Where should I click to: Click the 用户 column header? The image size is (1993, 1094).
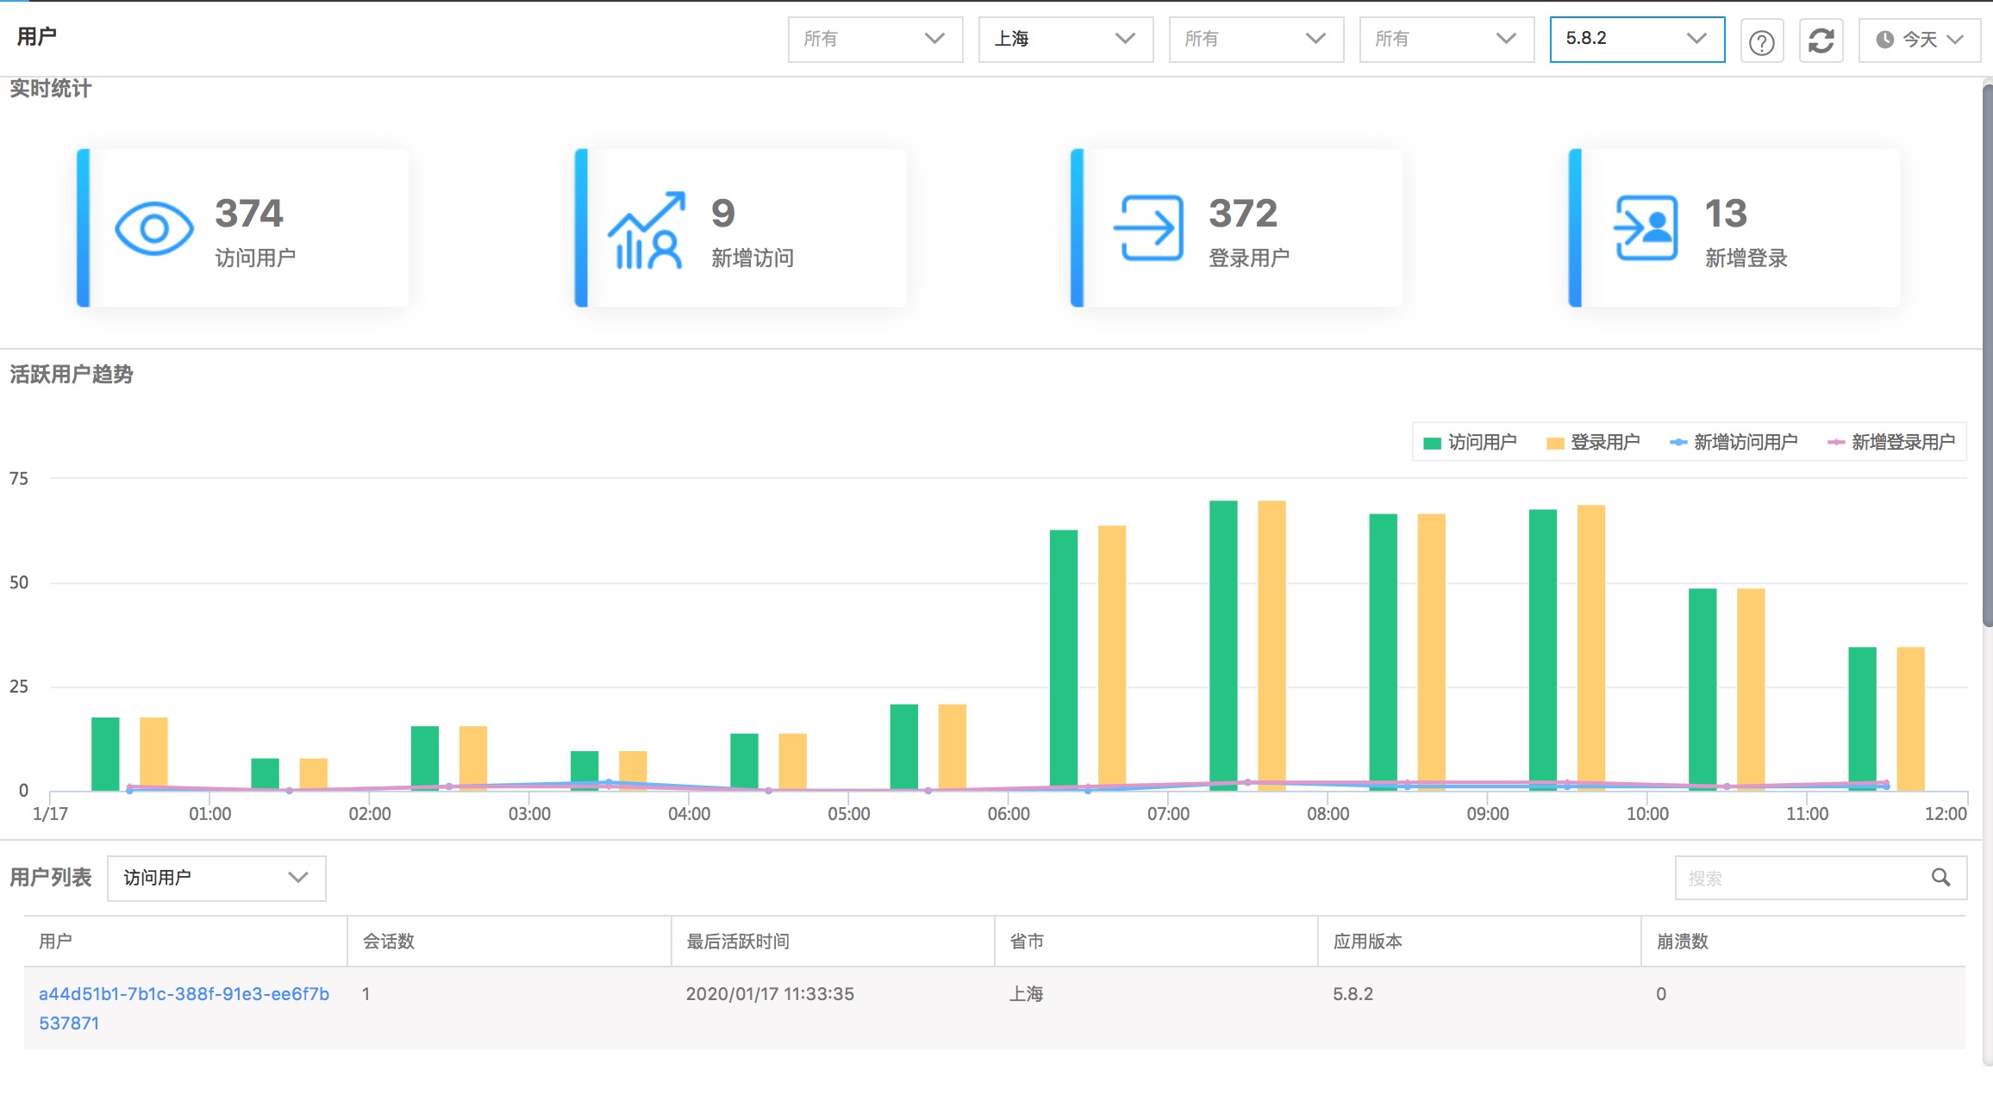tap(185, 941)
